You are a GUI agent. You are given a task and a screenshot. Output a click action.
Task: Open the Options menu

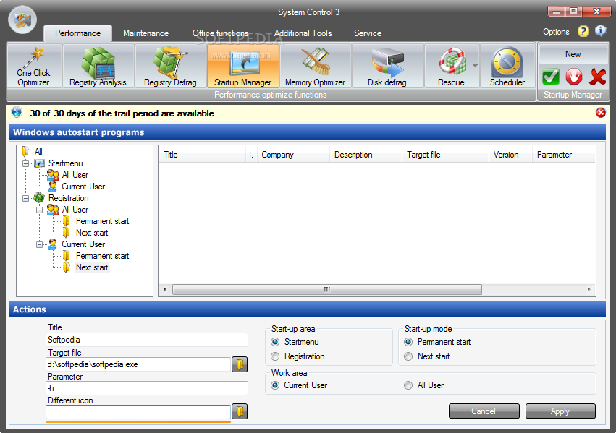click(556, 32)
